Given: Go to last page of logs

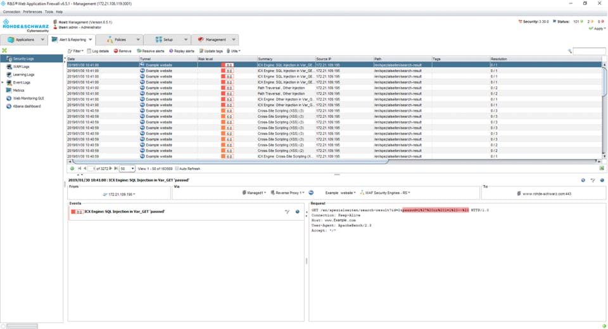Looking at the screenshot, I should click(115, 169).
